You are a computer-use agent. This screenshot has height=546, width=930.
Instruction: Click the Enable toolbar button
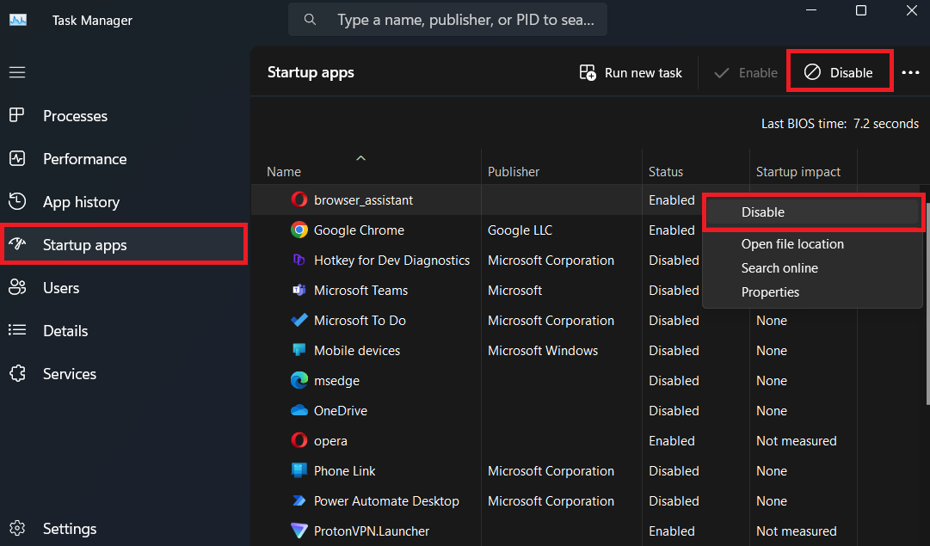tap(746, 72)
